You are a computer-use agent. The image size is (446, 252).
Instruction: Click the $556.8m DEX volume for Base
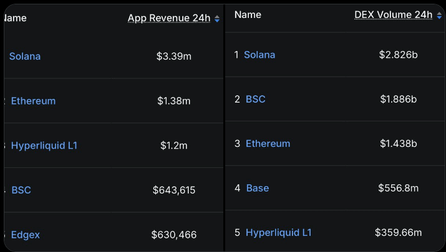coord(398,188)
